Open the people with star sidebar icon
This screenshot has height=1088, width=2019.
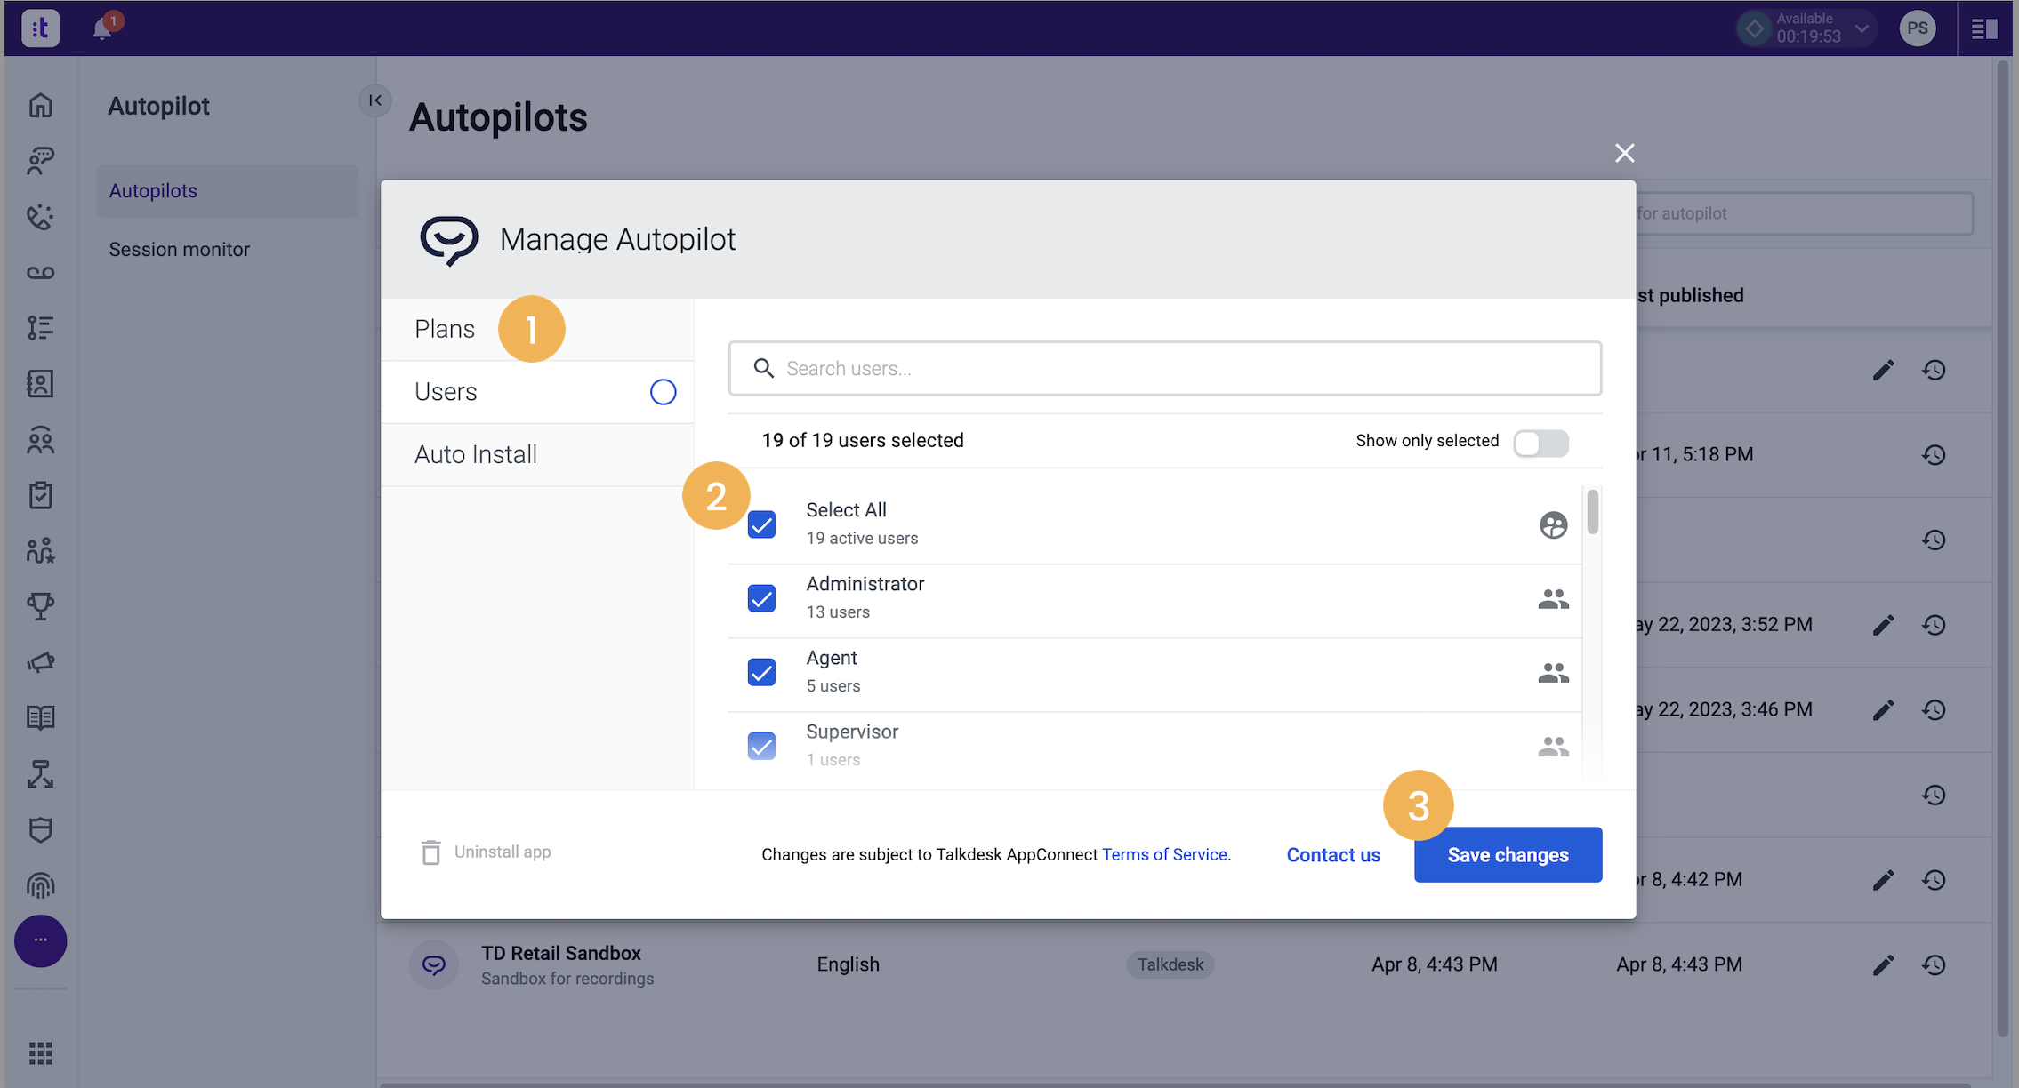point(40,551)
